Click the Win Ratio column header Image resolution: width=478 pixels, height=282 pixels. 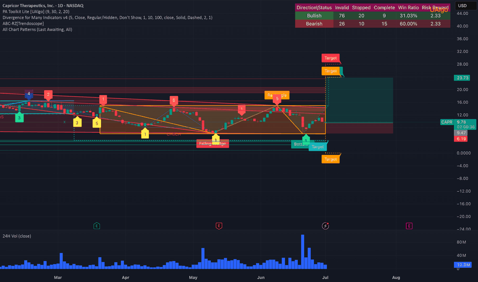408,8
